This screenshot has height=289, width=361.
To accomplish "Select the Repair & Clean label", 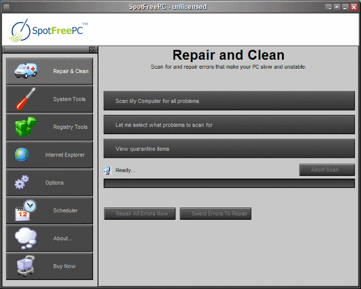I will point(71,72).
